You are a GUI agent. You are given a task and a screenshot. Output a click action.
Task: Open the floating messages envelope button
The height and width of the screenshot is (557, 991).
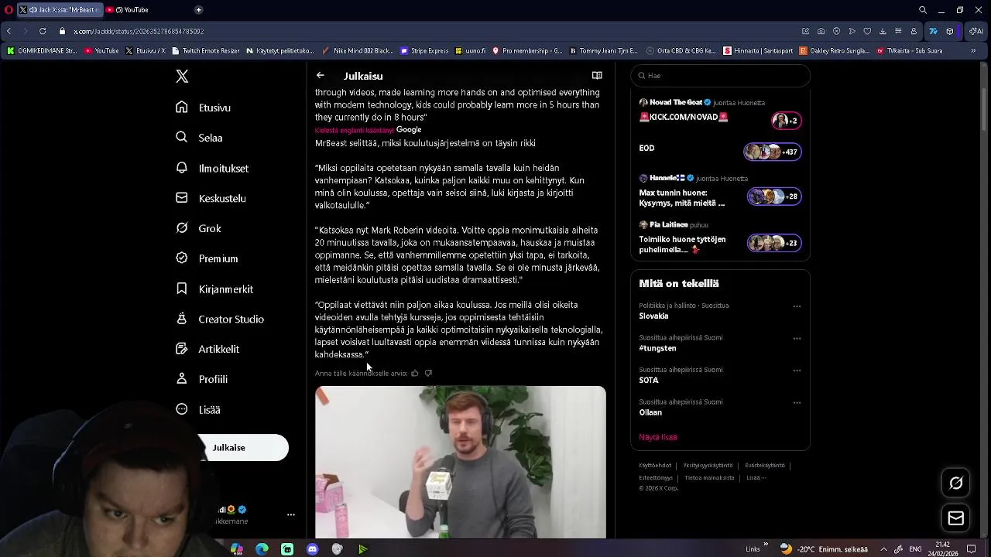[x=956, y=518]
